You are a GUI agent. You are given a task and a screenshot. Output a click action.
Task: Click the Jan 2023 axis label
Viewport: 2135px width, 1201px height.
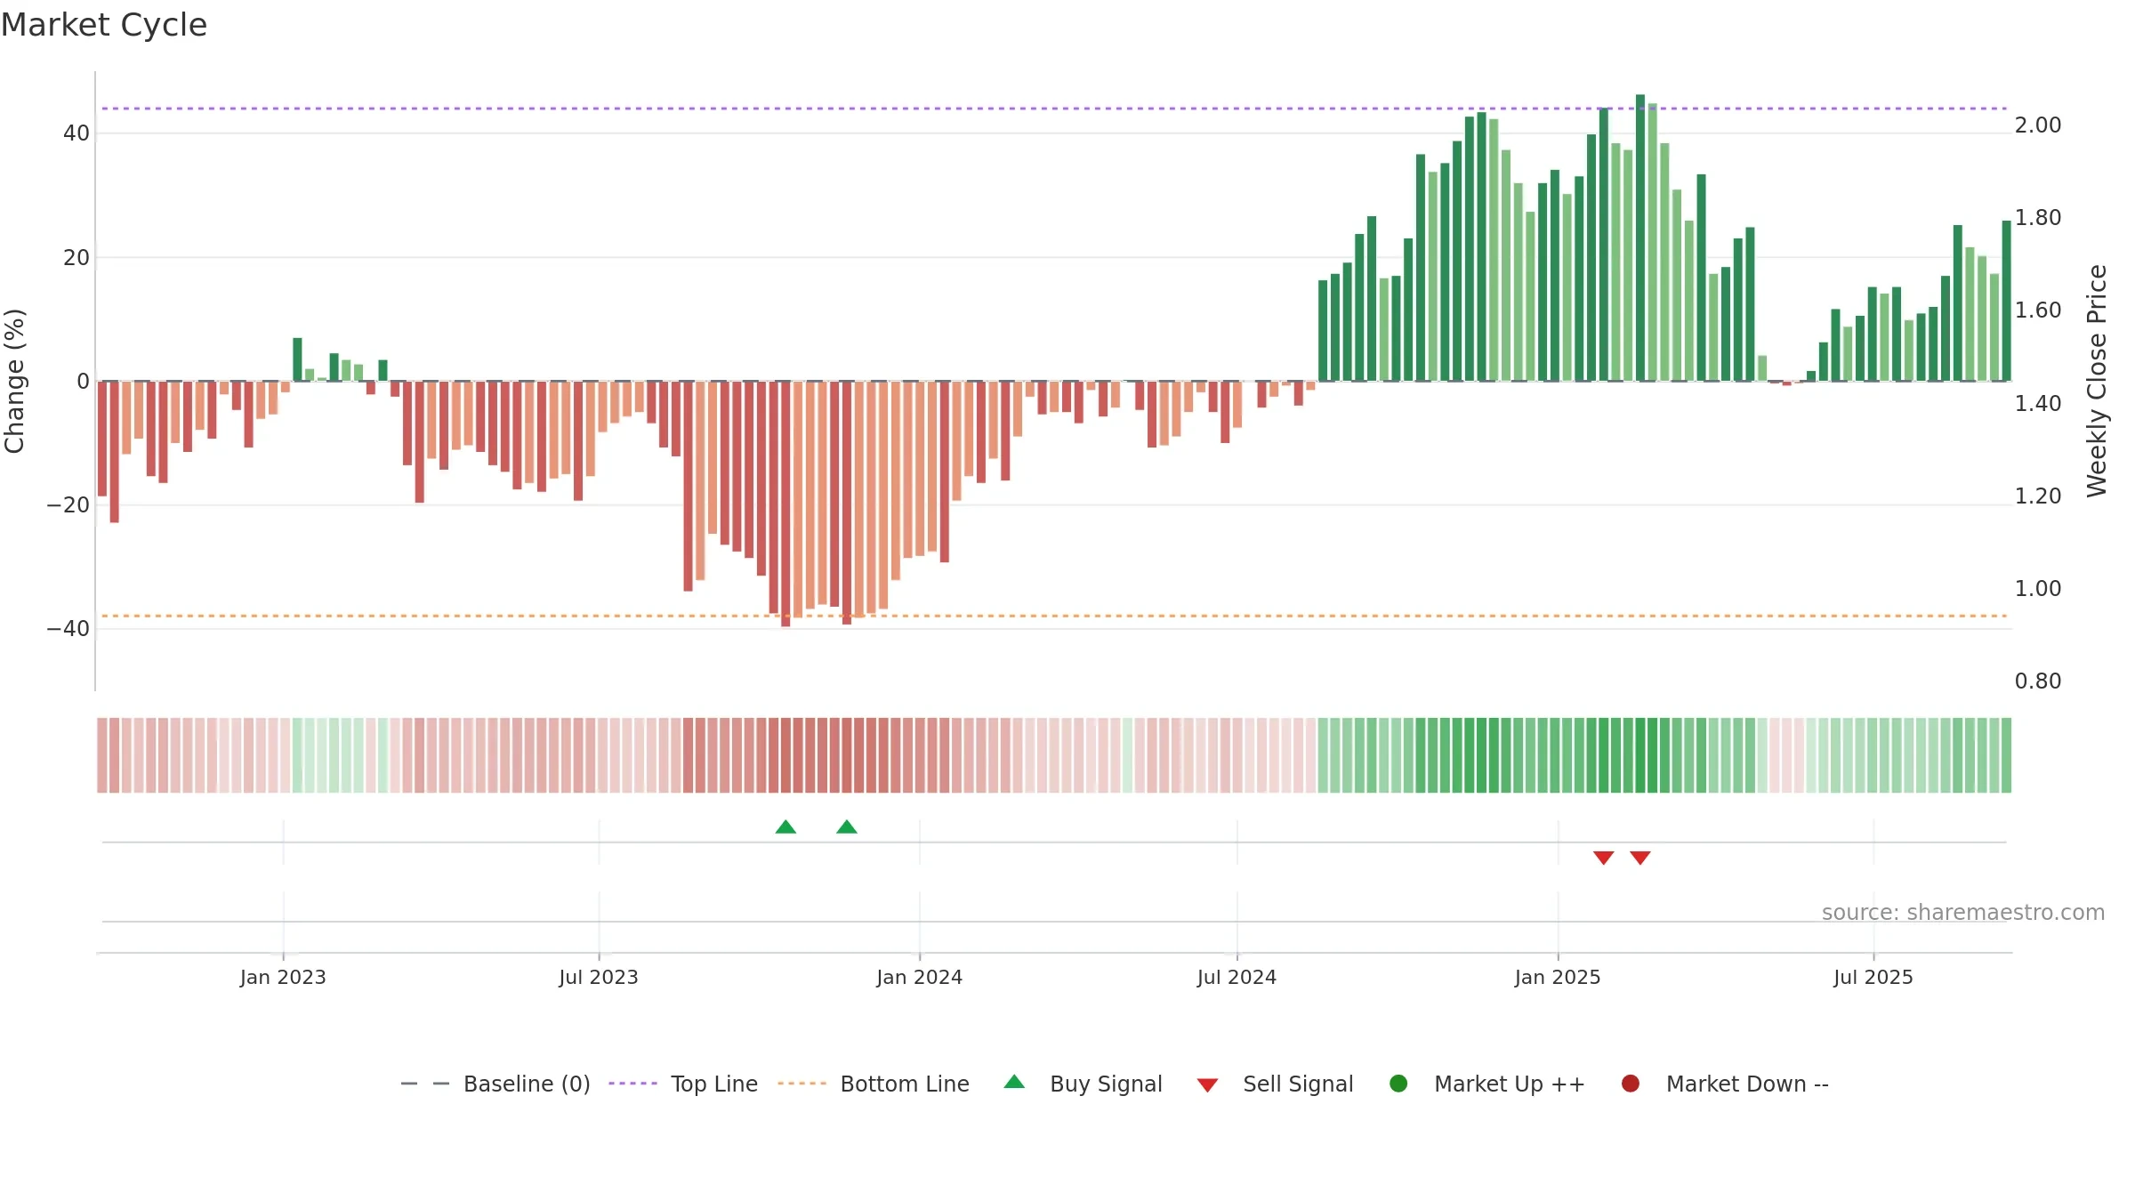click(x=283, y=978)
